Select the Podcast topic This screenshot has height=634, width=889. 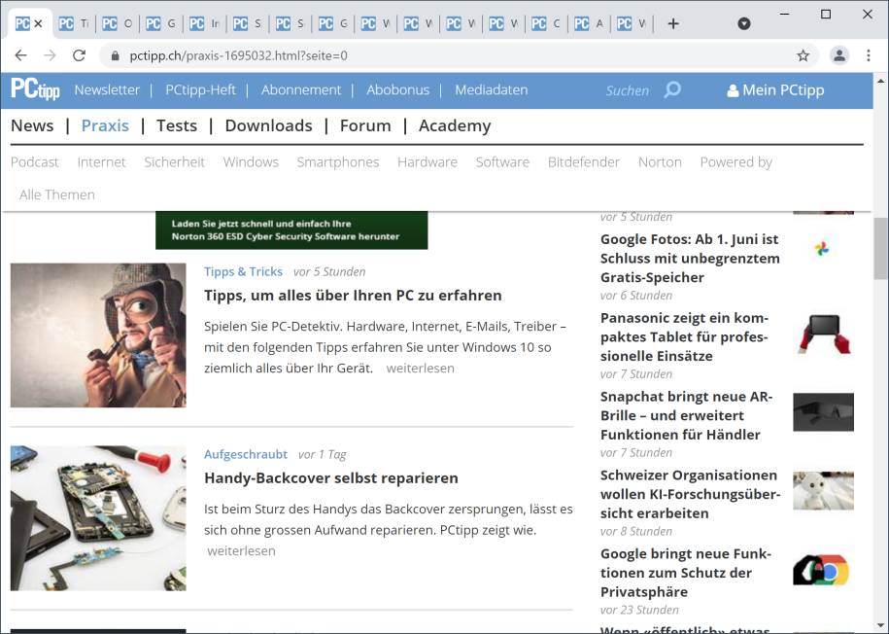pos(35,162)
